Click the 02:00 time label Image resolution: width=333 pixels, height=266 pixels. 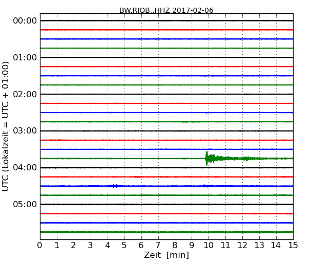click(25, 94)
